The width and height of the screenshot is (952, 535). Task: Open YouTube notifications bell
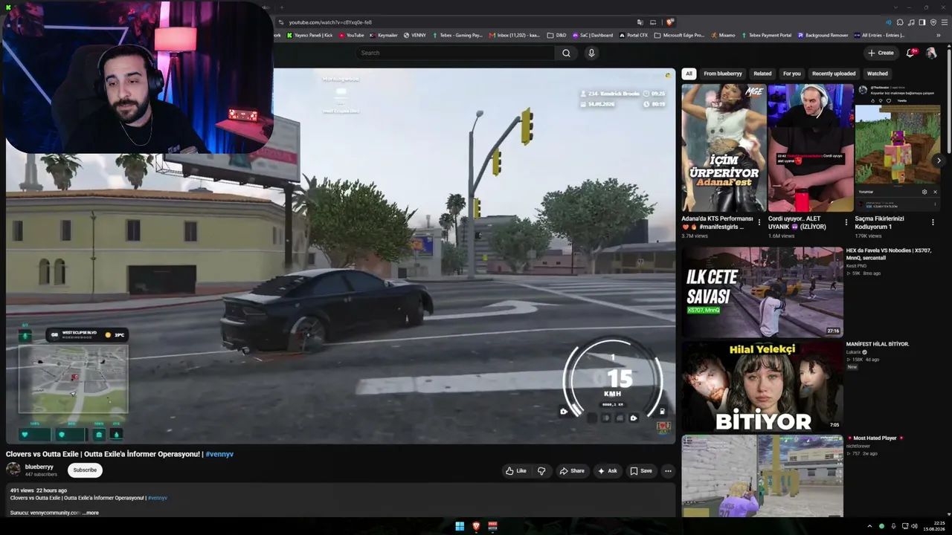point(910,53)
